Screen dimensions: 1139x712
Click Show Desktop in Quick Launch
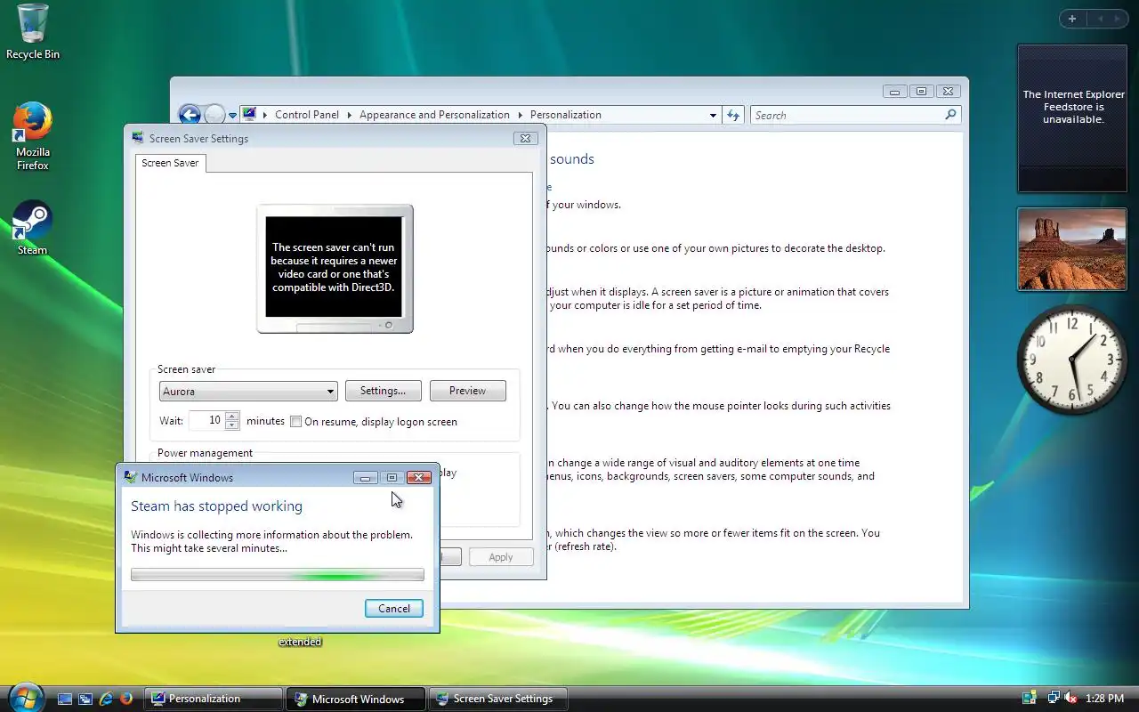(x=65, y=699)
